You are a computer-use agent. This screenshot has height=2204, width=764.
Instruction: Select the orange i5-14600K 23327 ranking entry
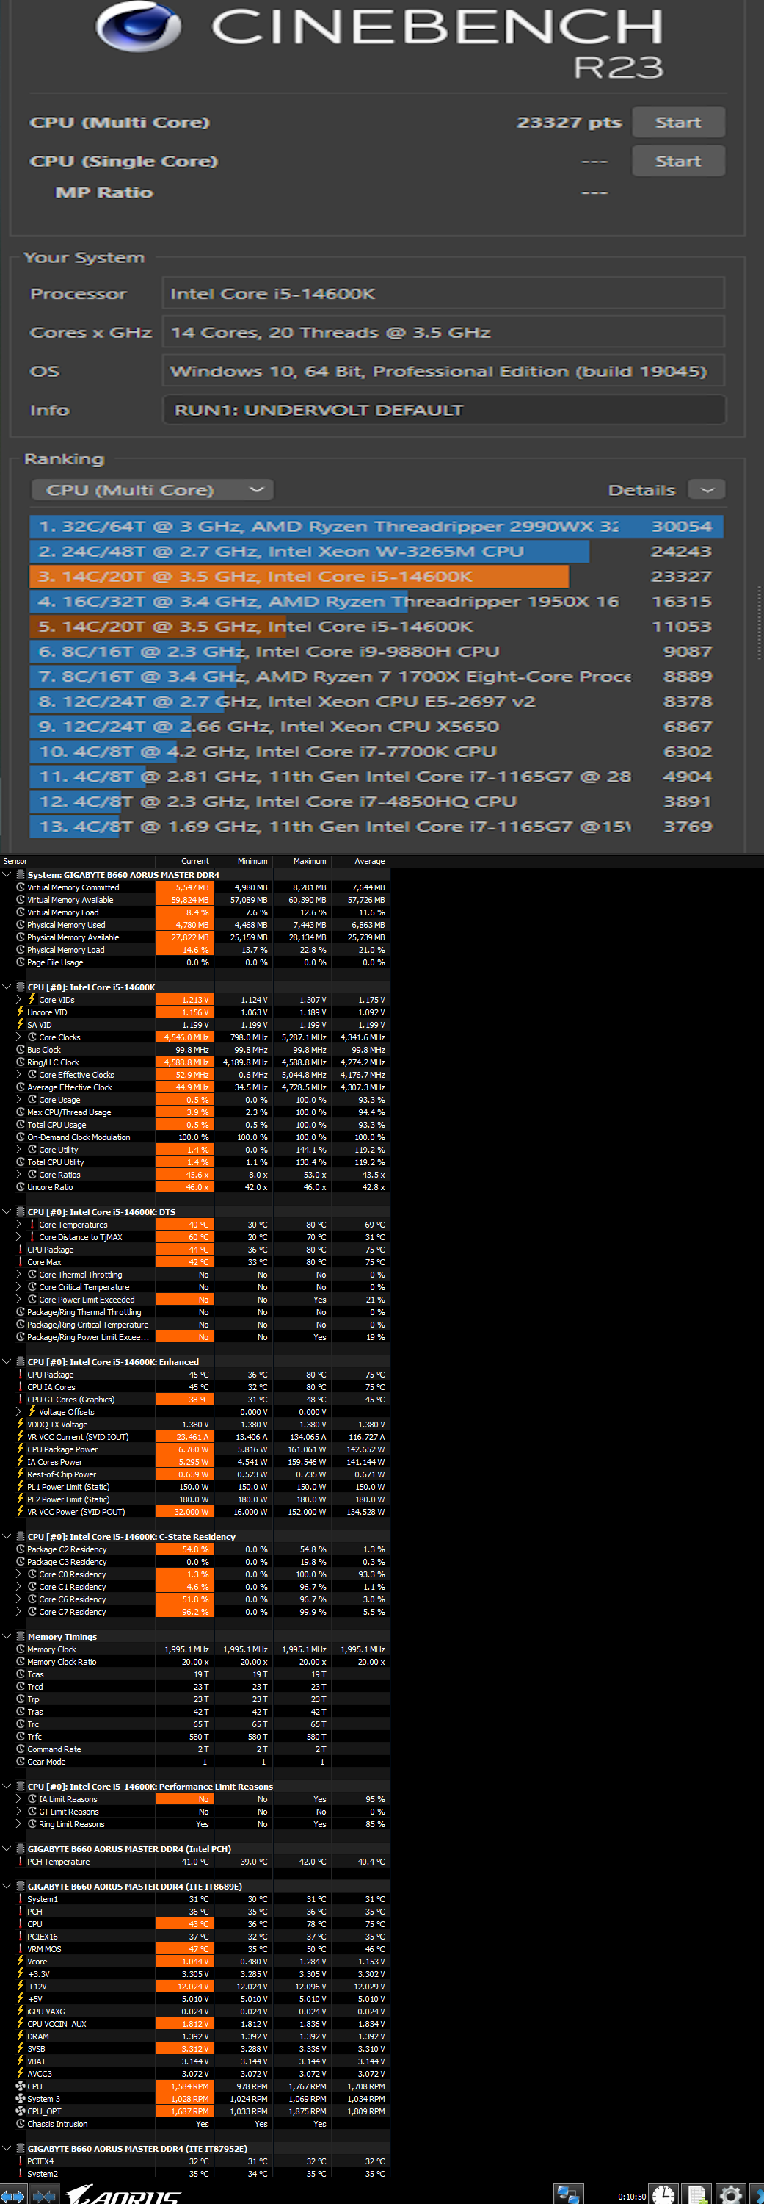point(377,577)
